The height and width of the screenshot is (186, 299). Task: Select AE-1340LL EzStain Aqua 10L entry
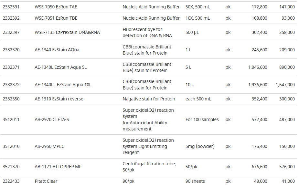[x=63, y=85]
